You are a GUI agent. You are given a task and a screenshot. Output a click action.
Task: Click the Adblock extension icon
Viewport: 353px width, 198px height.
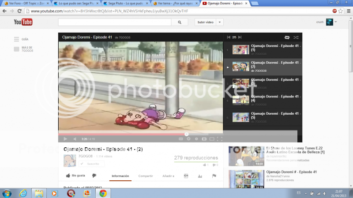(335, 11)
